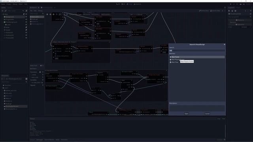The width and height of the screenshot is (253, 142).
Task: Click the Cancel button in dialog
Action: pyautogui.click(x=207, y=114)
